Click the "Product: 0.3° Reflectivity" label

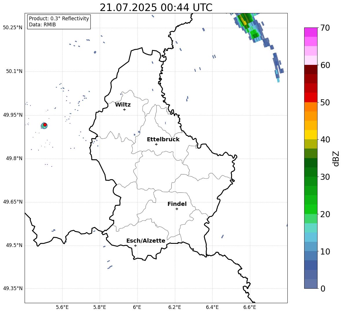[x=59, y=19]
